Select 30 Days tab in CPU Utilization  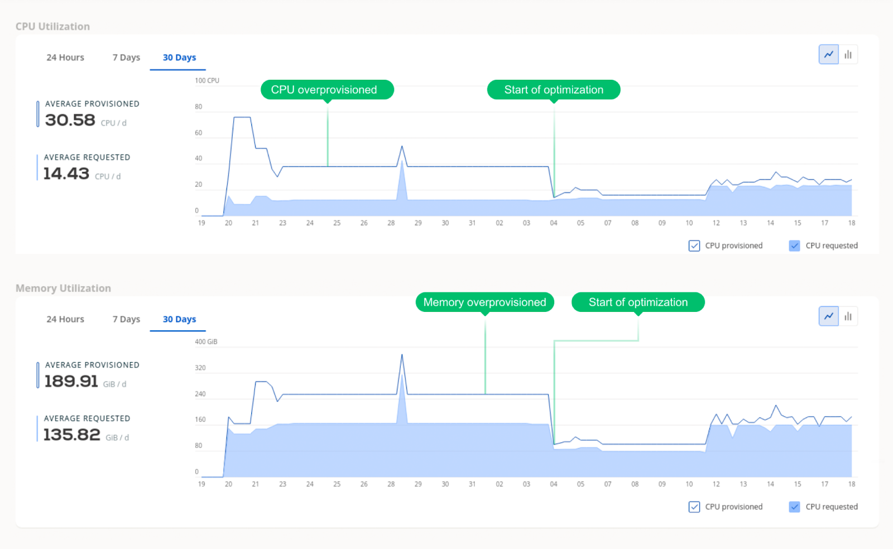179,57
